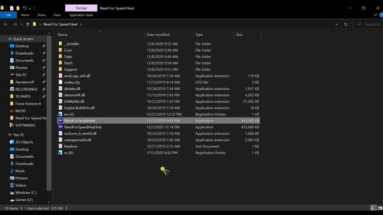Open TR PARTS folder in sidebar
This screenshot has height=215, width=383.
click(23, 96)
